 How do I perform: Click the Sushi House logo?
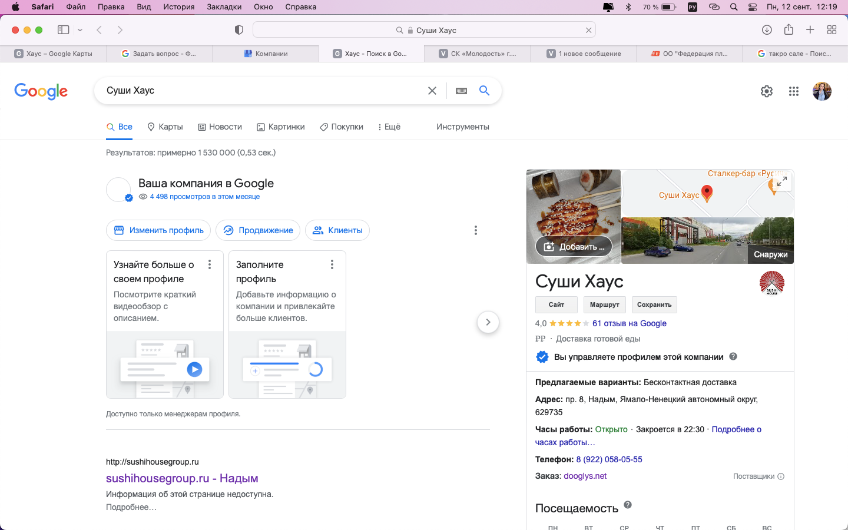coord(772,283)
